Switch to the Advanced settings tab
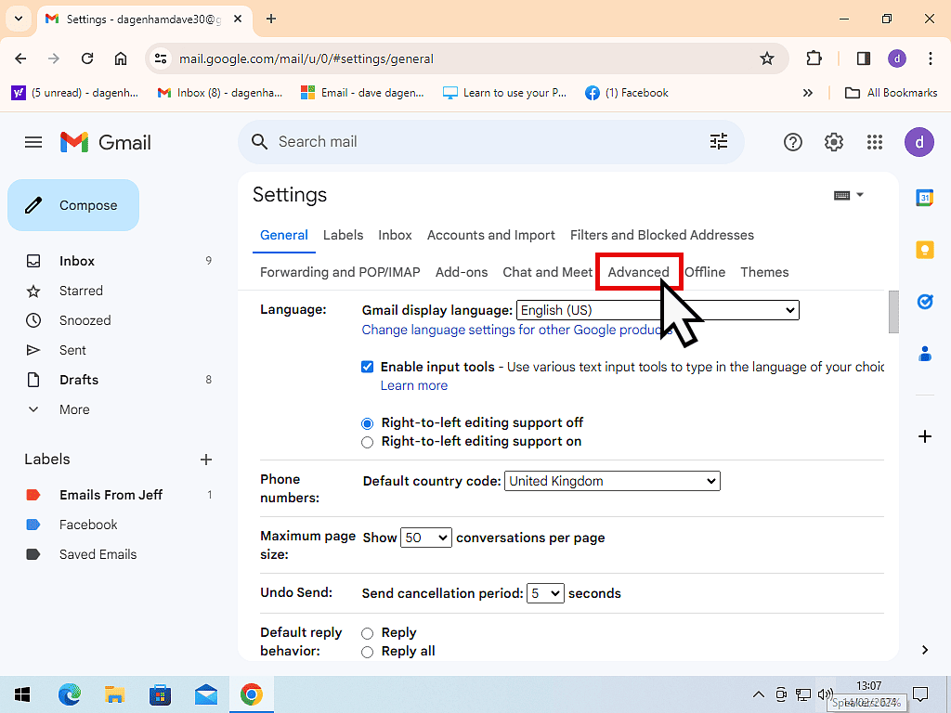 638,272
